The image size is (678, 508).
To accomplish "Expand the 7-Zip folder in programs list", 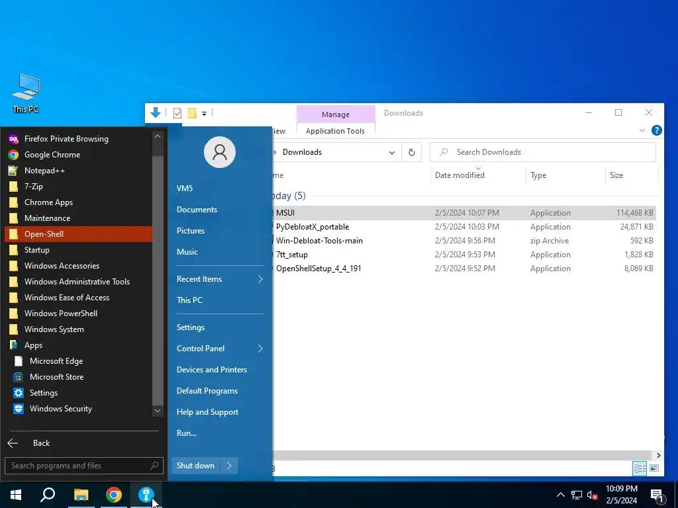I will point(78,186).
